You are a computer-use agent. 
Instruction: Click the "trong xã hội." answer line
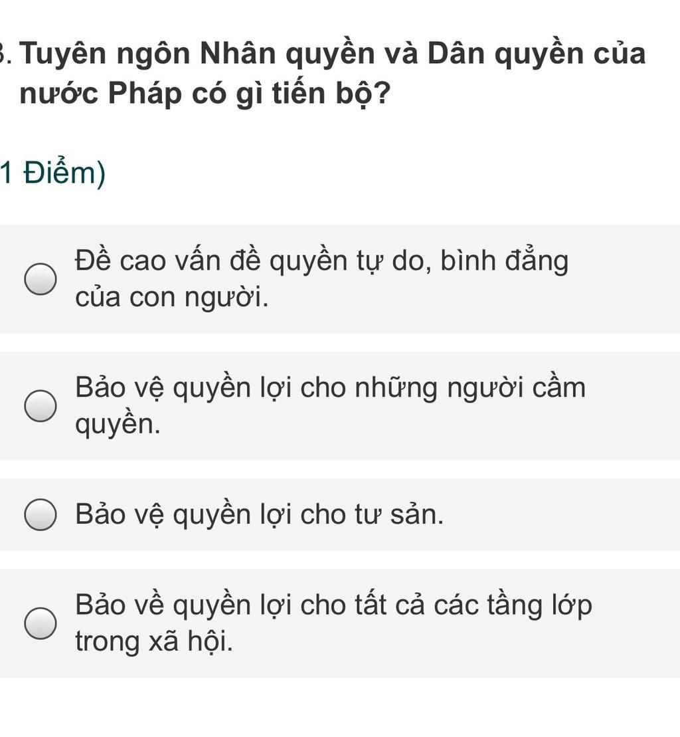(154, 641)
